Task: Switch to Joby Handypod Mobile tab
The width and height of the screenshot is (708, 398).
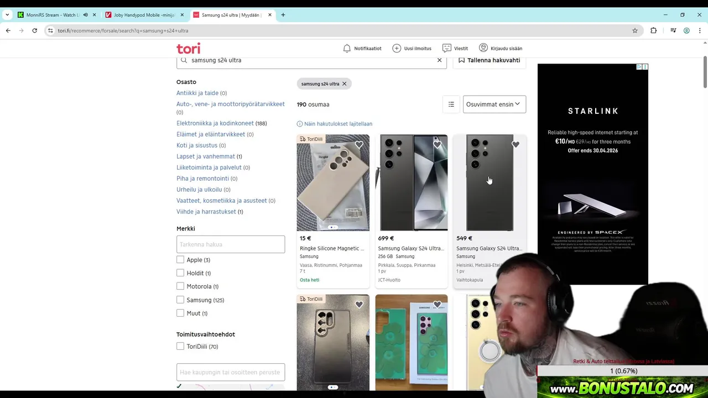Action: pyautogui.click(x=144, y=15)
